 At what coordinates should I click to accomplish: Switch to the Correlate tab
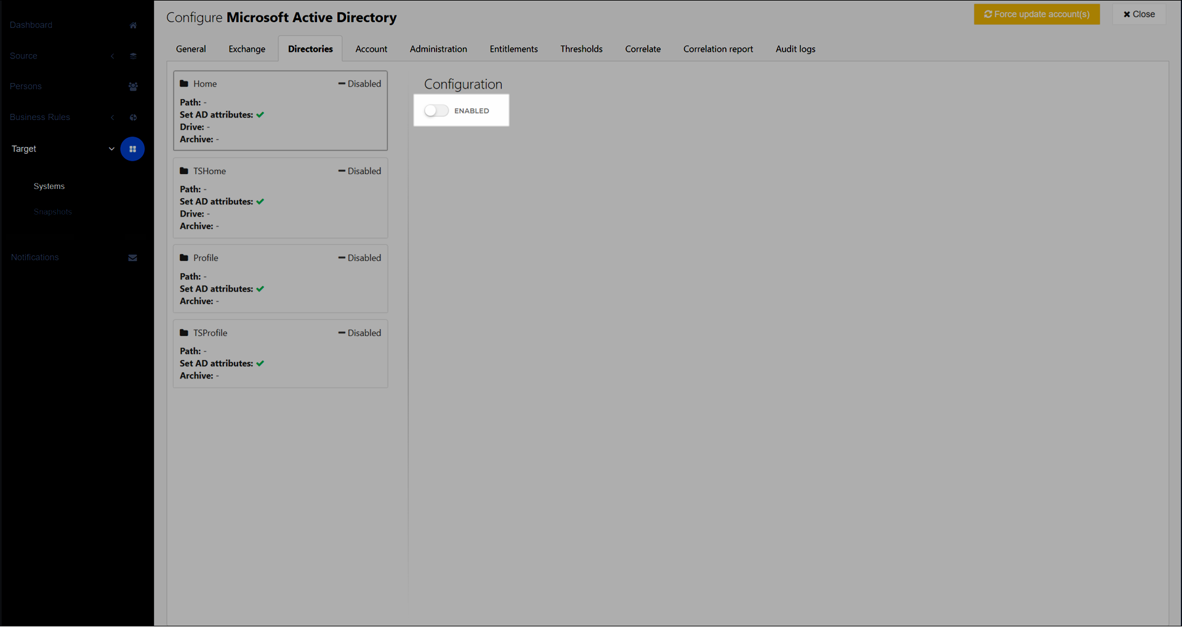(643, 49)
